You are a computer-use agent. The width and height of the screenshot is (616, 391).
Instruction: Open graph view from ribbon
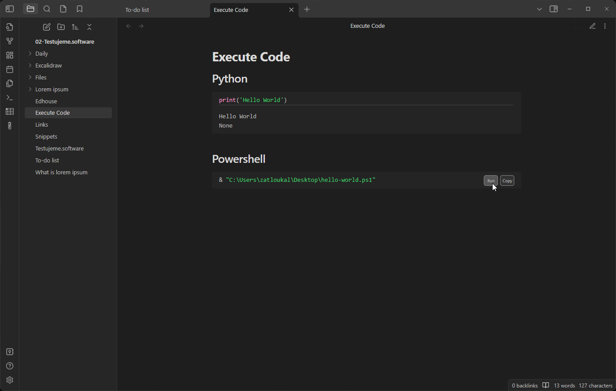(10, 41)
